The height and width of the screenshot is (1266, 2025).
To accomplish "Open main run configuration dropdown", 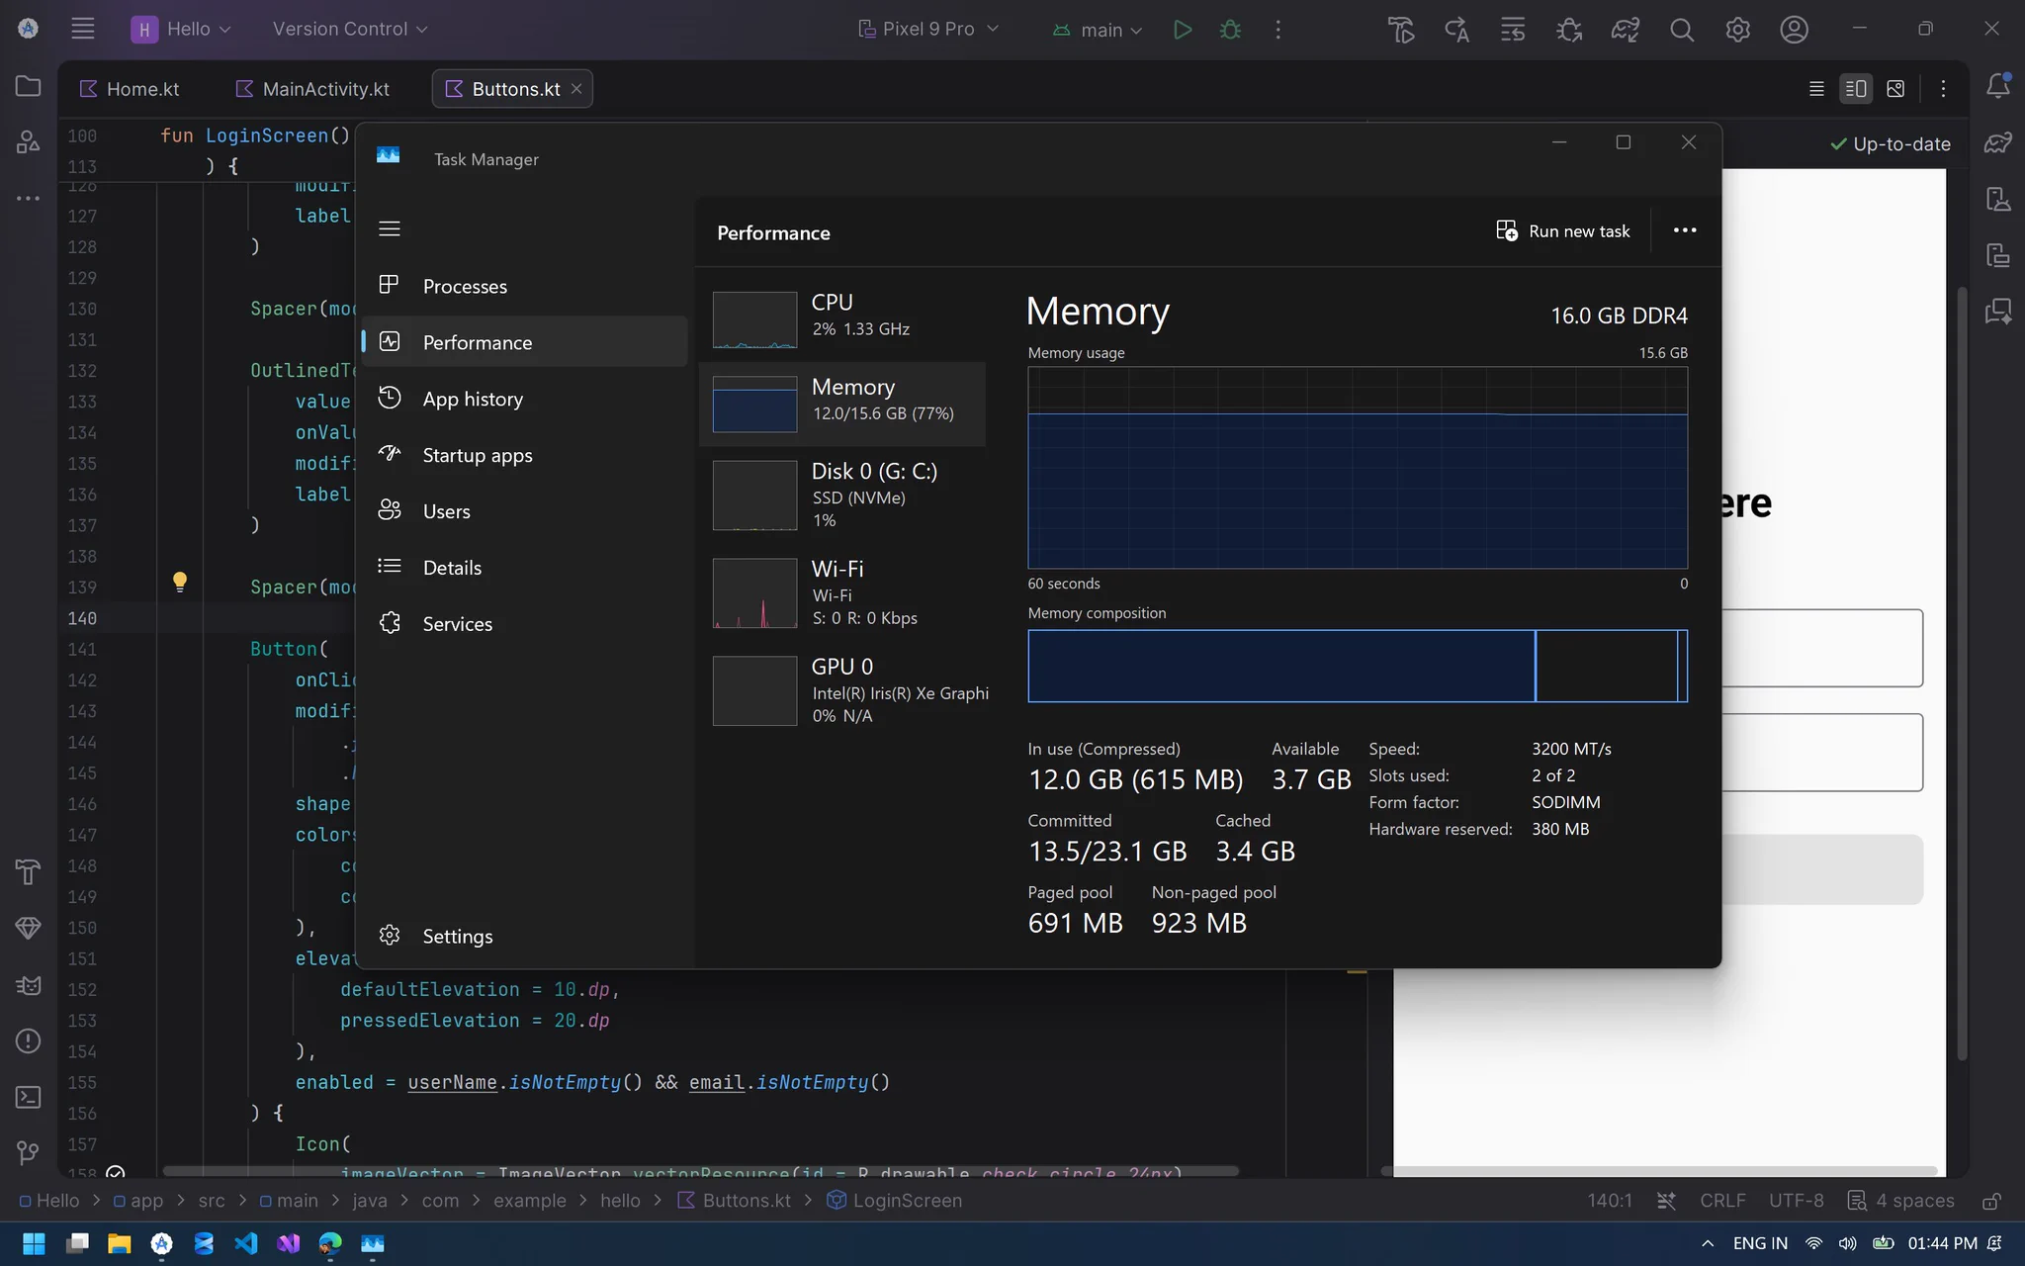I will (x=1098, y=30).
